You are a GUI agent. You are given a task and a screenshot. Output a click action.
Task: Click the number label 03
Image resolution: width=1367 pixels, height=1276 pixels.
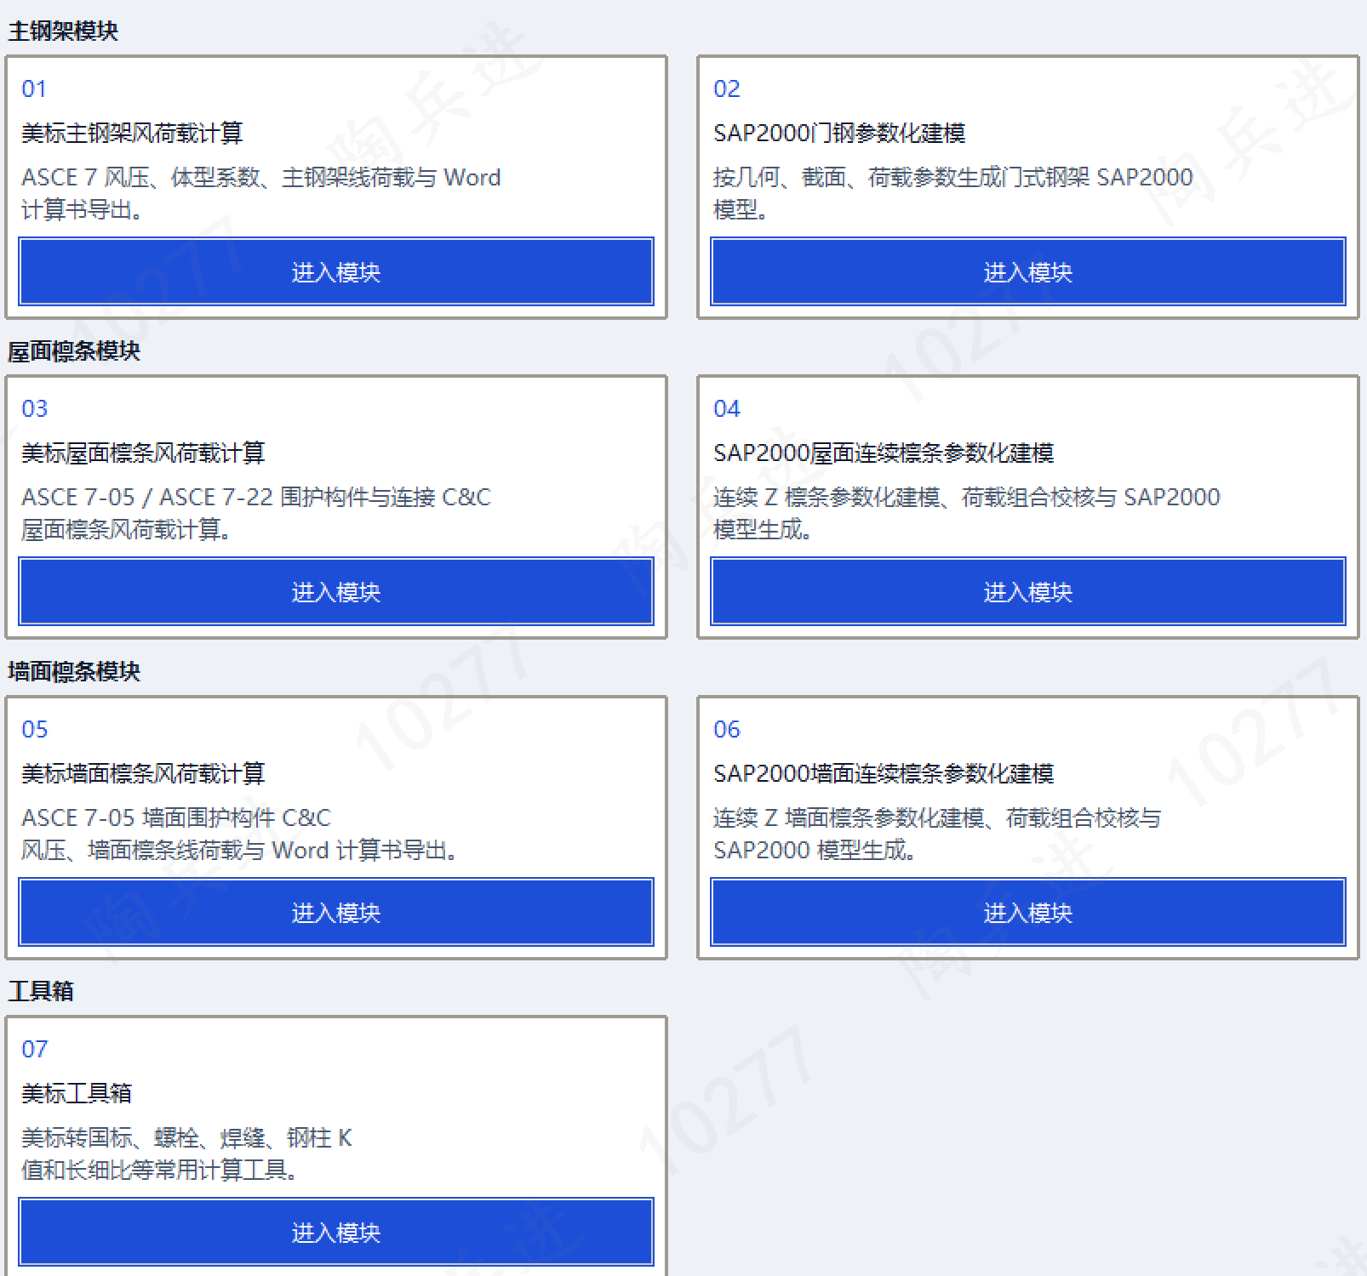pyautogui.click(x=35, y=409)
